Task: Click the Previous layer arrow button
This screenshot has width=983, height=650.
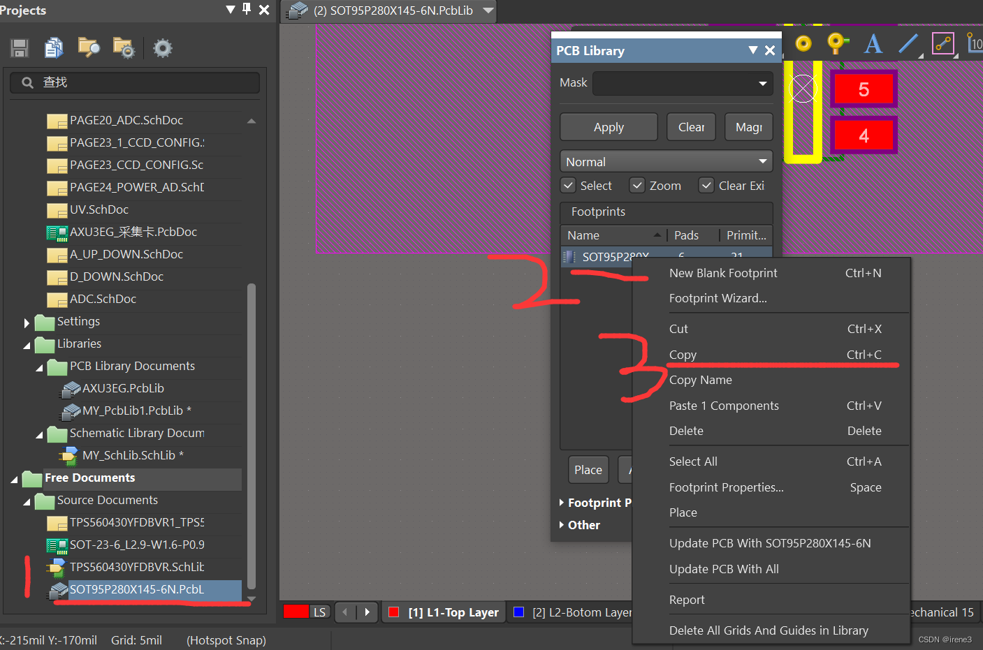Action: [345, 612]
